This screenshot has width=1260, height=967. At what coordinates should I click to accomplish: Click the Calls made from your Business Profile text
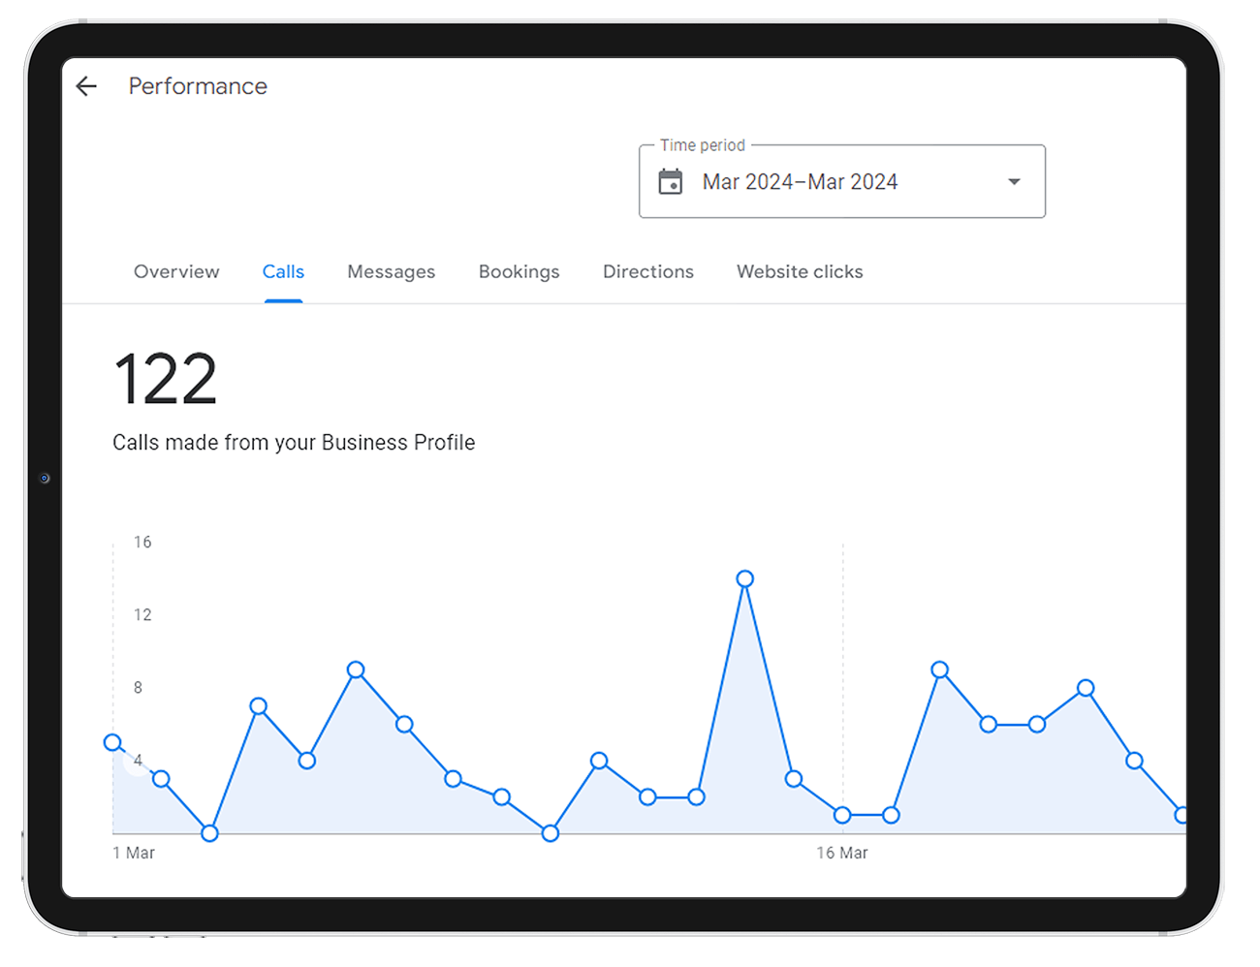[x=294, y=443]
